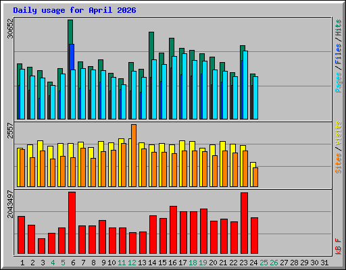Image resolution: width=346 pixels, height=270 pixels.
Task: Click day 29 on the x-axis
Action: pos(305,263)
